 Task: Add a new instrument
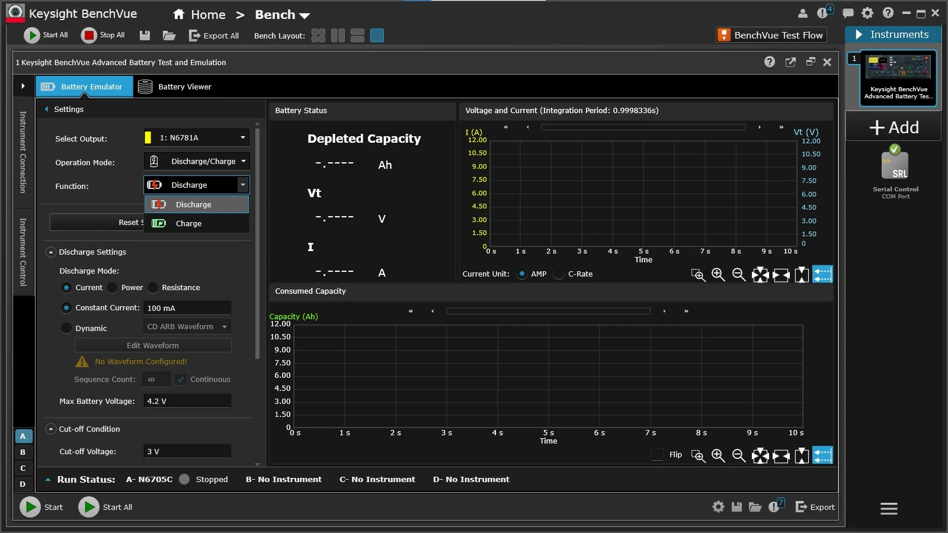tap(893, 127)
